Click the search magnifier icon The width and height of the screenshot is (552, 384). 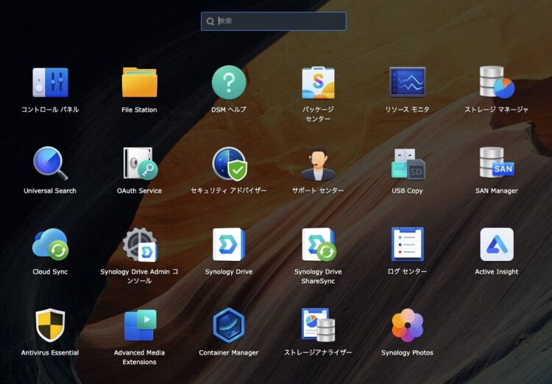click(x=210, y=21)
